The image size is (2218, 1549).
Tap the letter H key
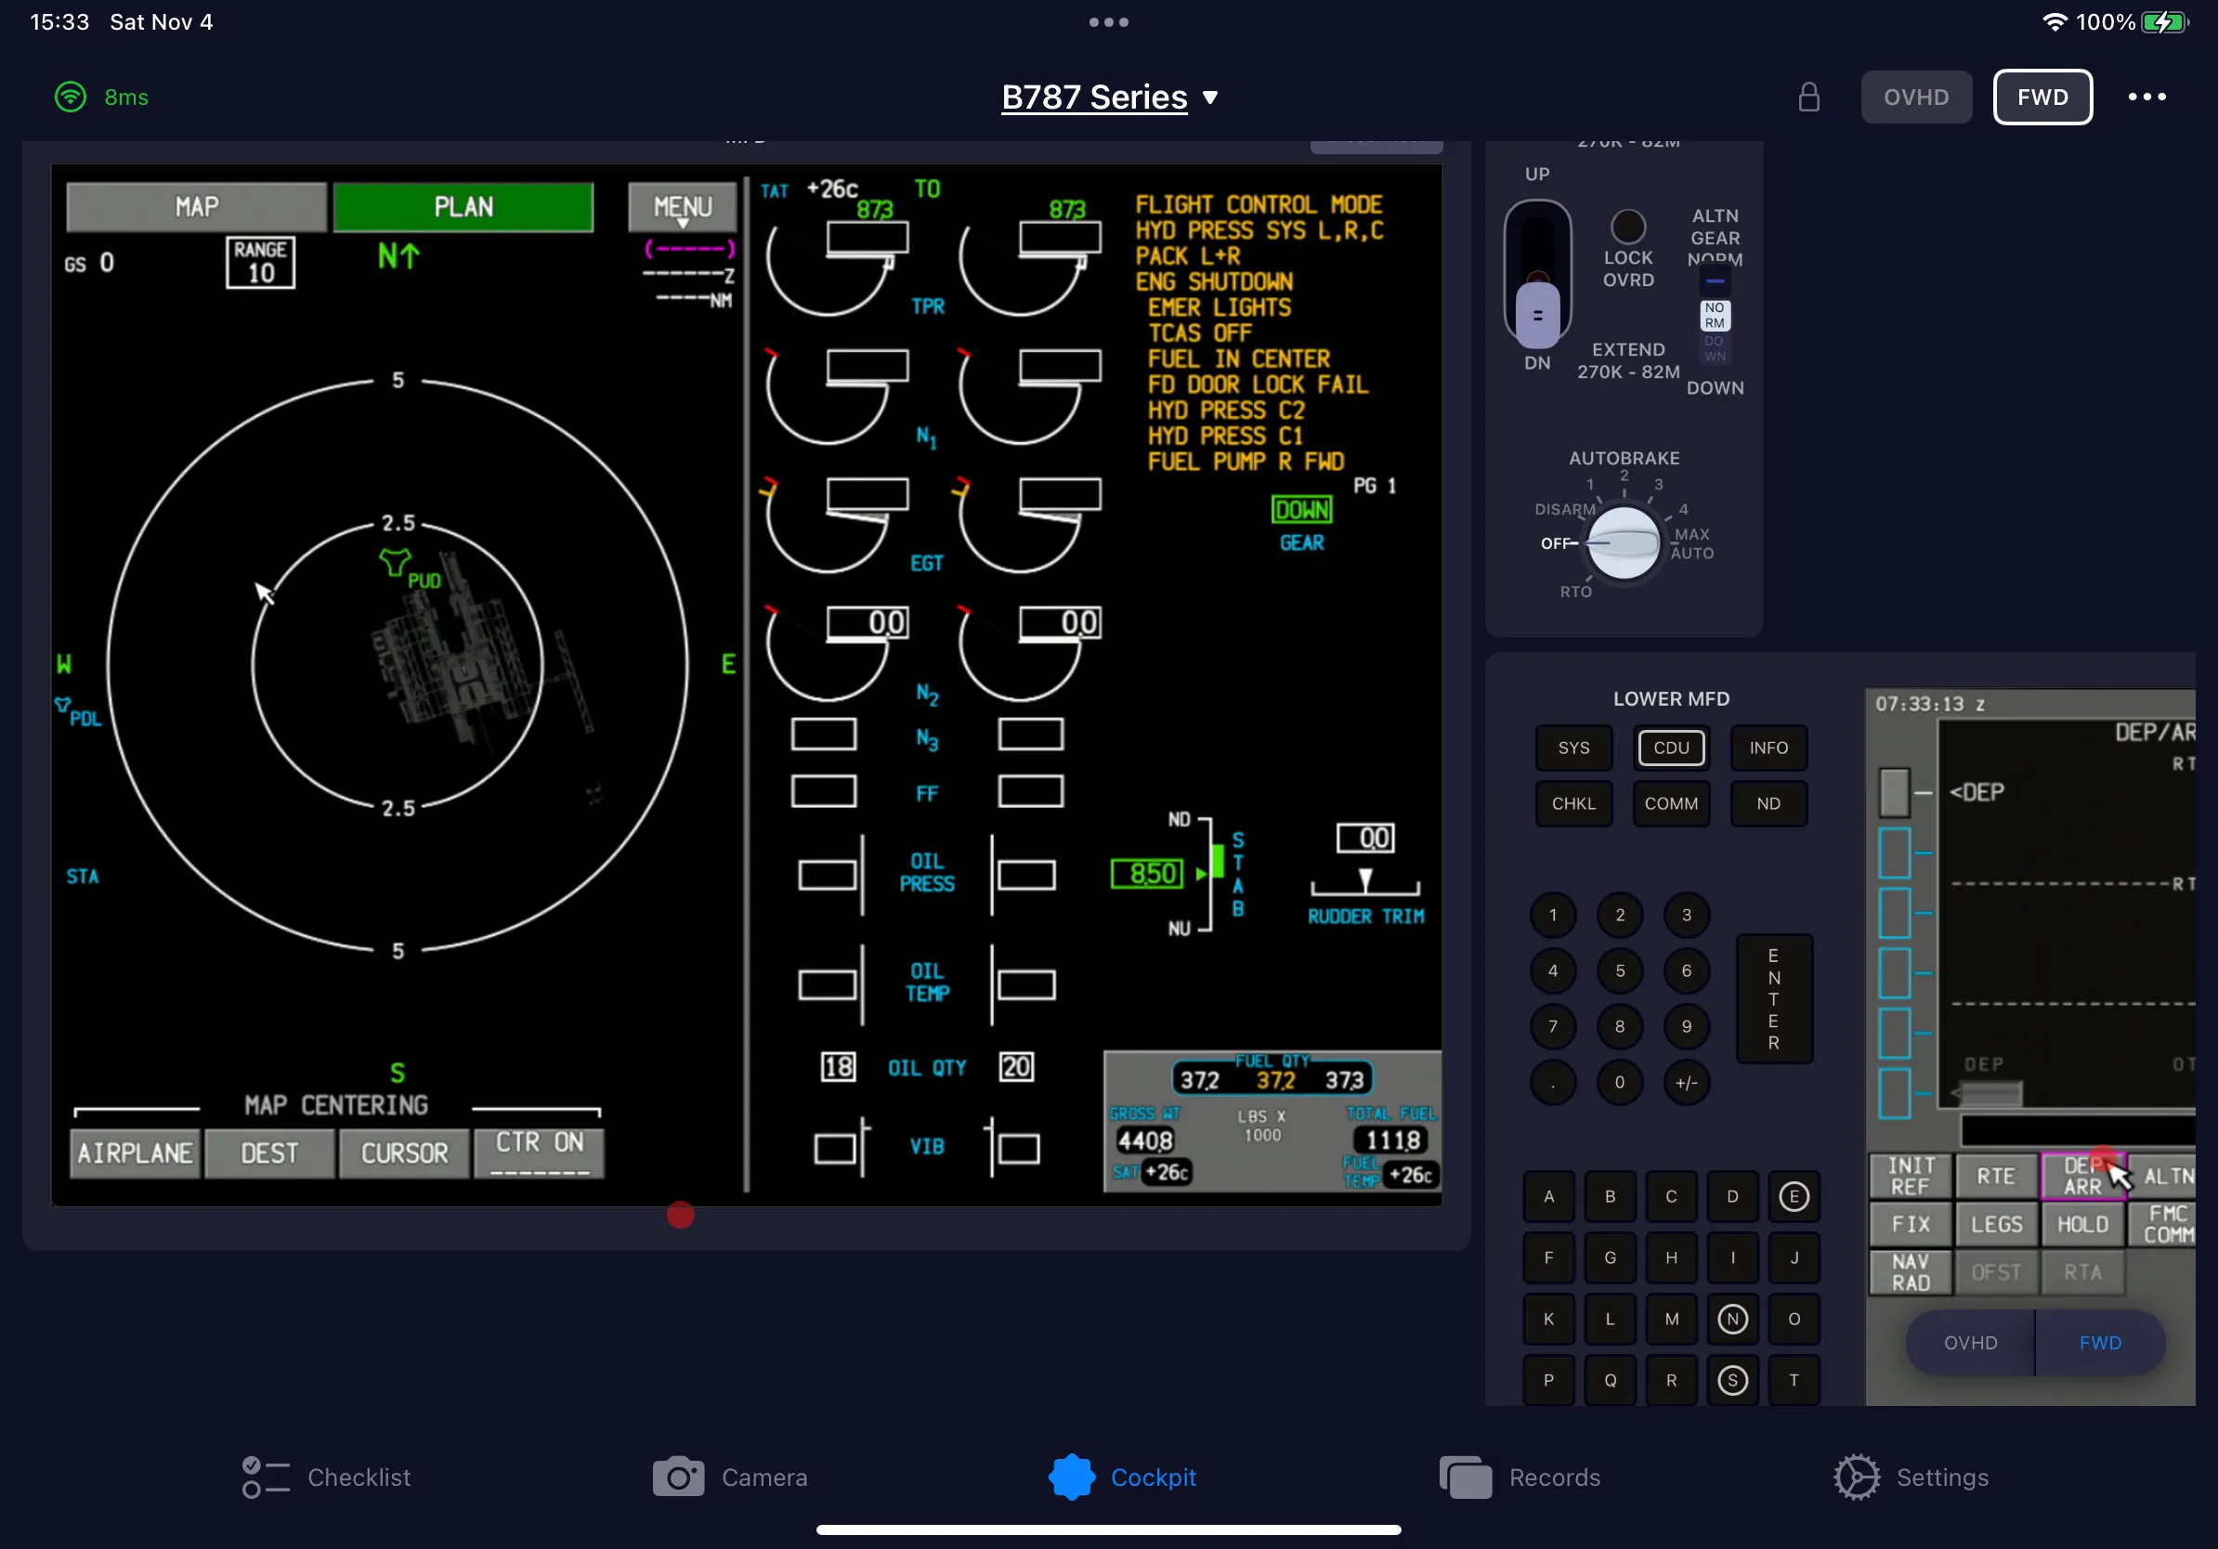click(1671, 1257)
